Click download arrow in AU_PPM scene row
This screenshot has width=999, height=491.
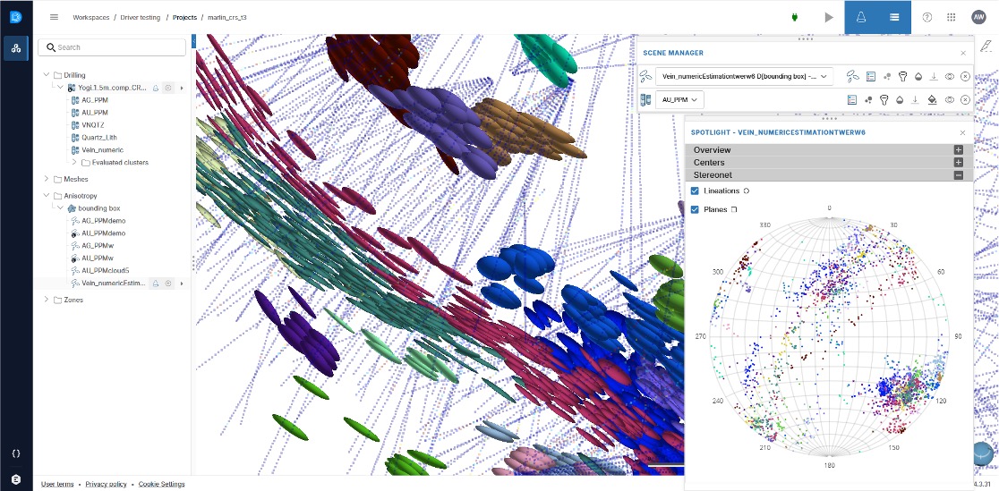[x=915, y=99]
